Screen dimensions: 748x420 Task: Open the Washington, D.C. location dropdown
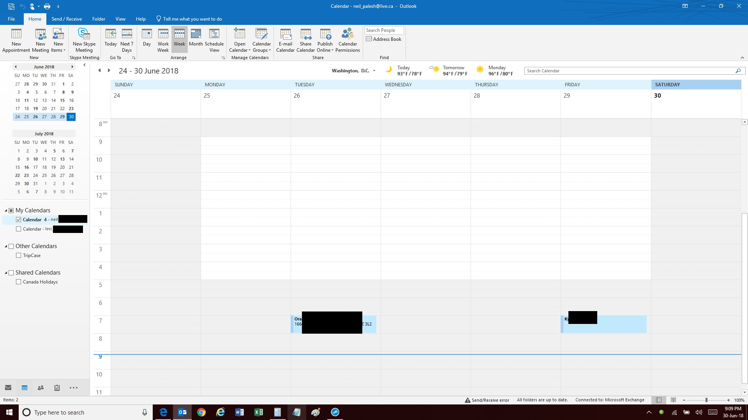pyautogui.click(x=374, y=71)
